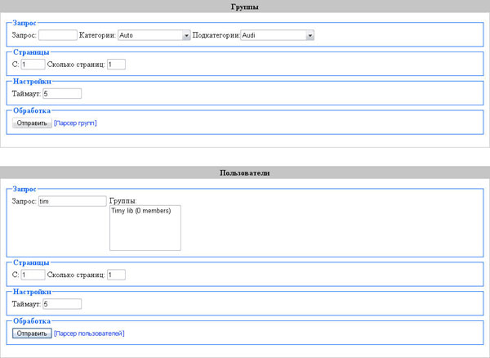This screenshot has height=358, width=490.
Task: Open the [Парсер пользователей] link
Action: click(x=89, y=333)
